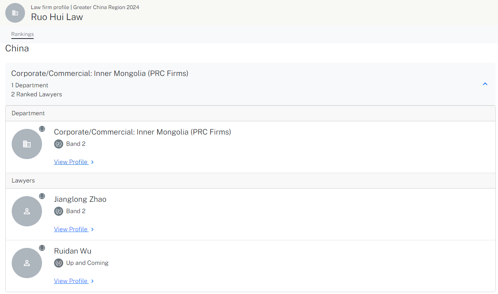Click the Up and Coming badge icon
498x294 pixels.
click(59, 263)
